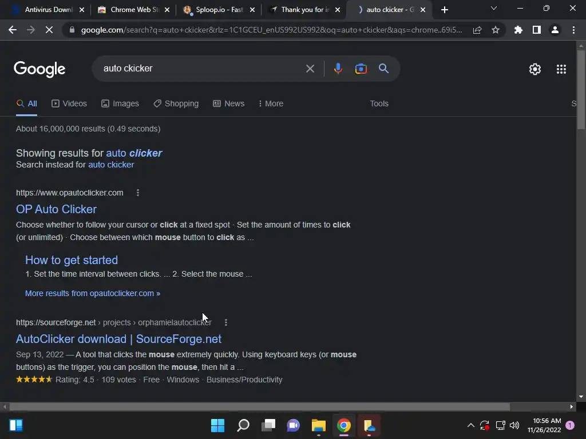Select the News results filter

click(x=229, y=104)
